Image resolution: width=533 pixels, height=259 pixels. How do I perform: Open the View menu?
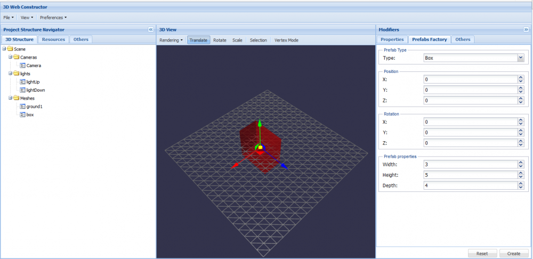coord(27,18)
